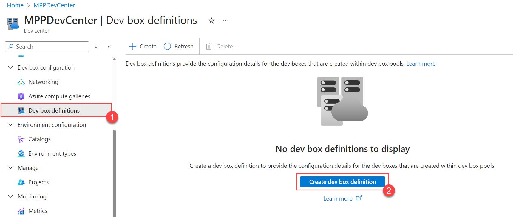Click the Create dev box definition button
Image resolution: width=513 pixels, height=217 pixels.
(x=342, y=182)
